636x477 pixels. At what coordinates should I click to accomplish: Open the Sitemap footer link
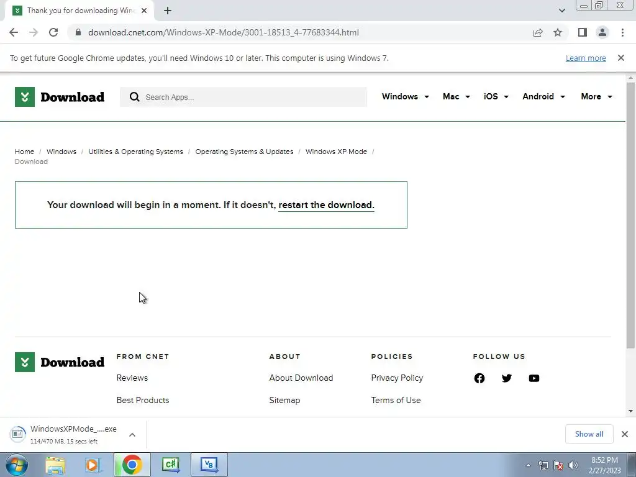284,400
